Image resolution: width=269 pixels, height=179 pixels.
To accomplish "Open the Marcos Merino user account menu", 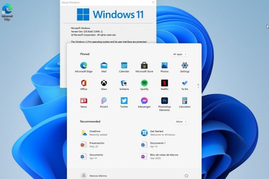I will tap(94, 176).
